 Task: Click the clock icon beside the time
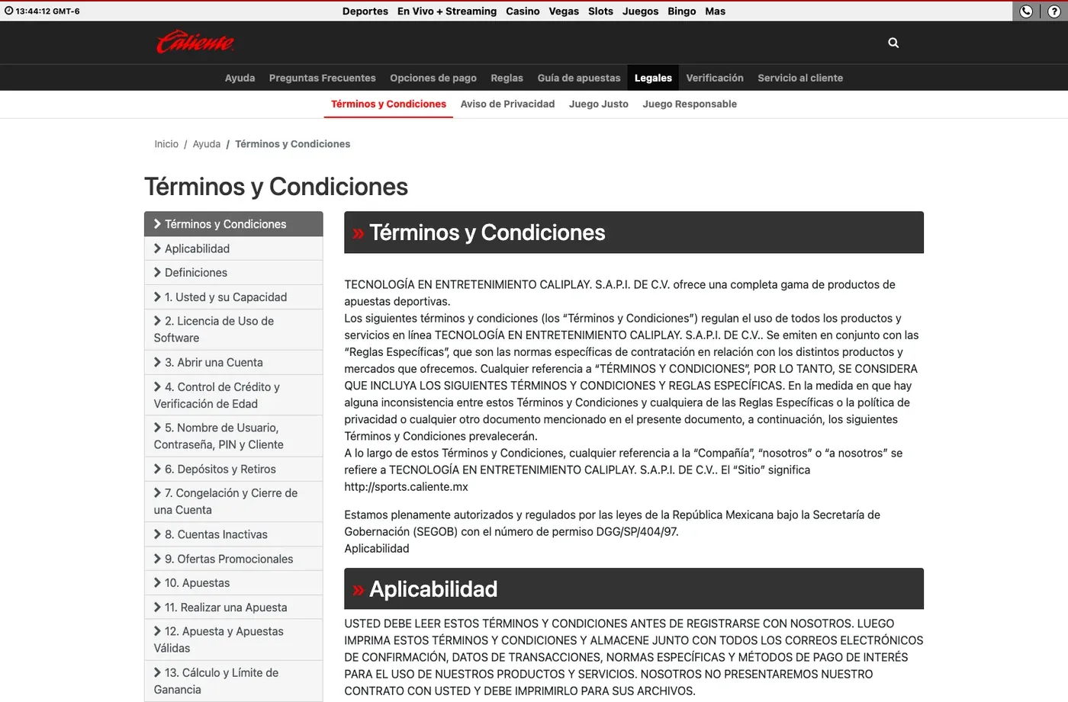9,11
